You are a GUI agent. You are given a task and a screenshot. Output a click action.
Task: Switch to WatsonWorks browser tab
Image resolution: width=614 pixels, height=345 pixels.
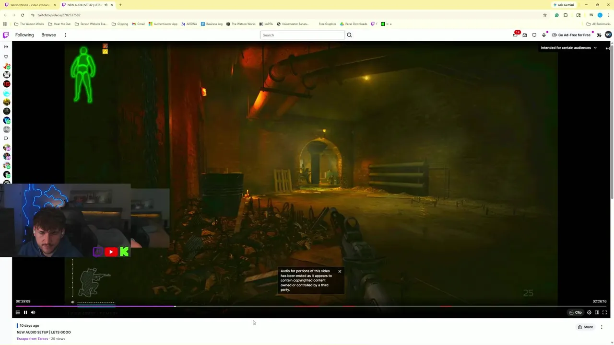coord(30,5)
